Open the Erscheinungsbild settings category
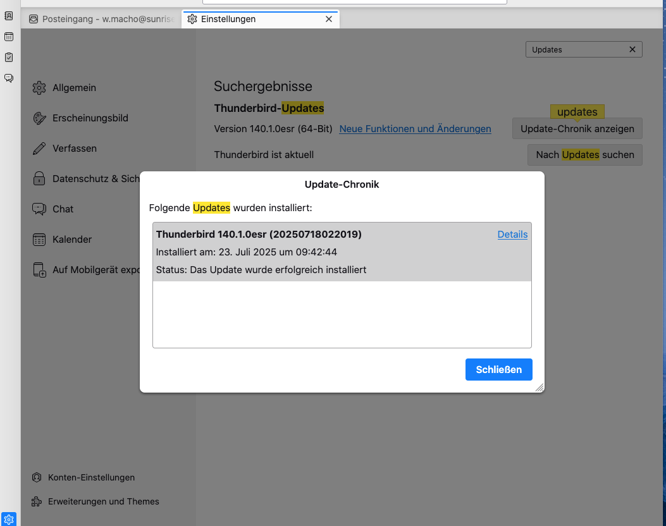 pos(81,118)
